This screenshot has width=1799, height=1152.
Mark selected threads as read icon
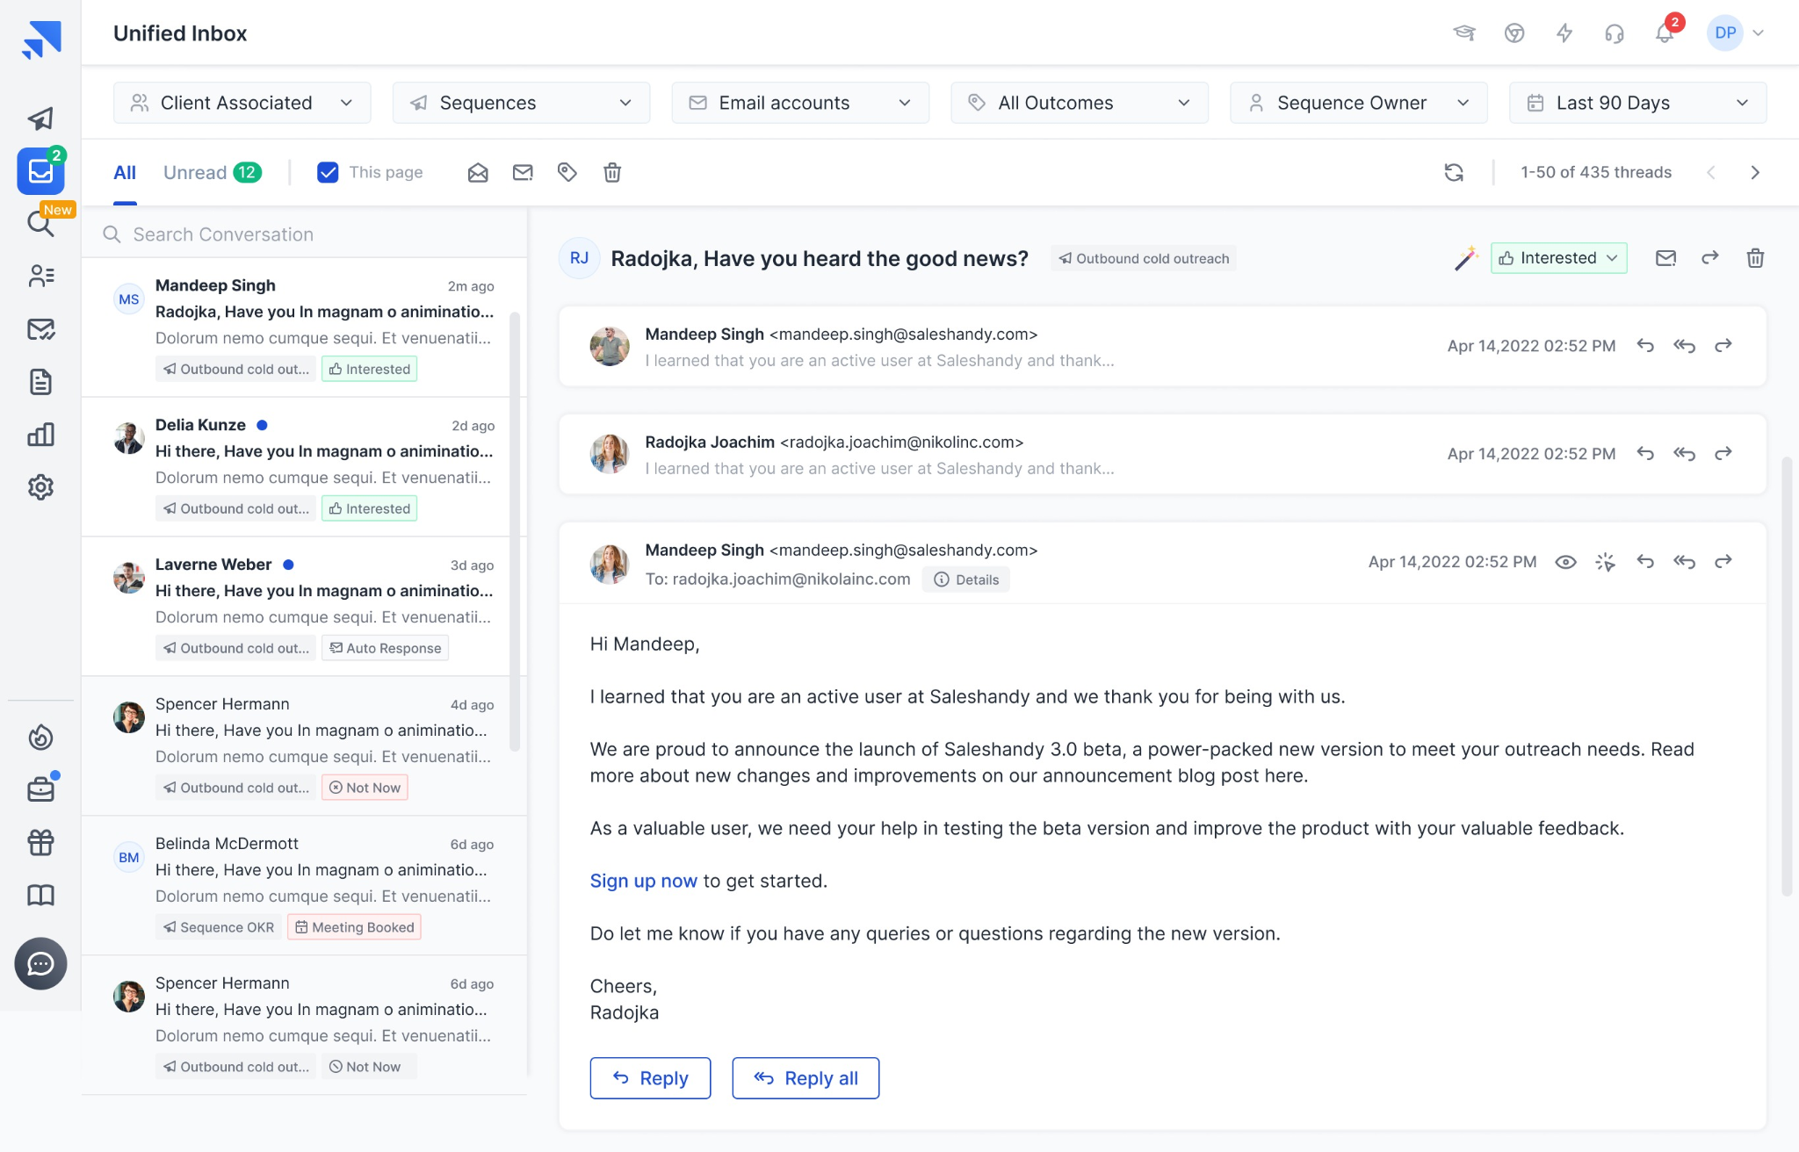pos(478,172)
